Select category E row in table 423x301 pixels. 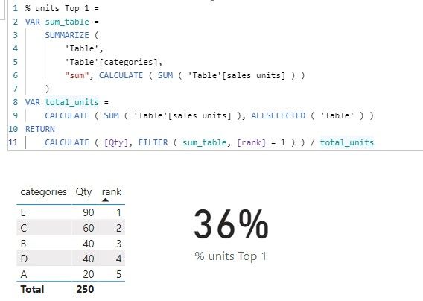pyautogui.click(x=71, y=212)
